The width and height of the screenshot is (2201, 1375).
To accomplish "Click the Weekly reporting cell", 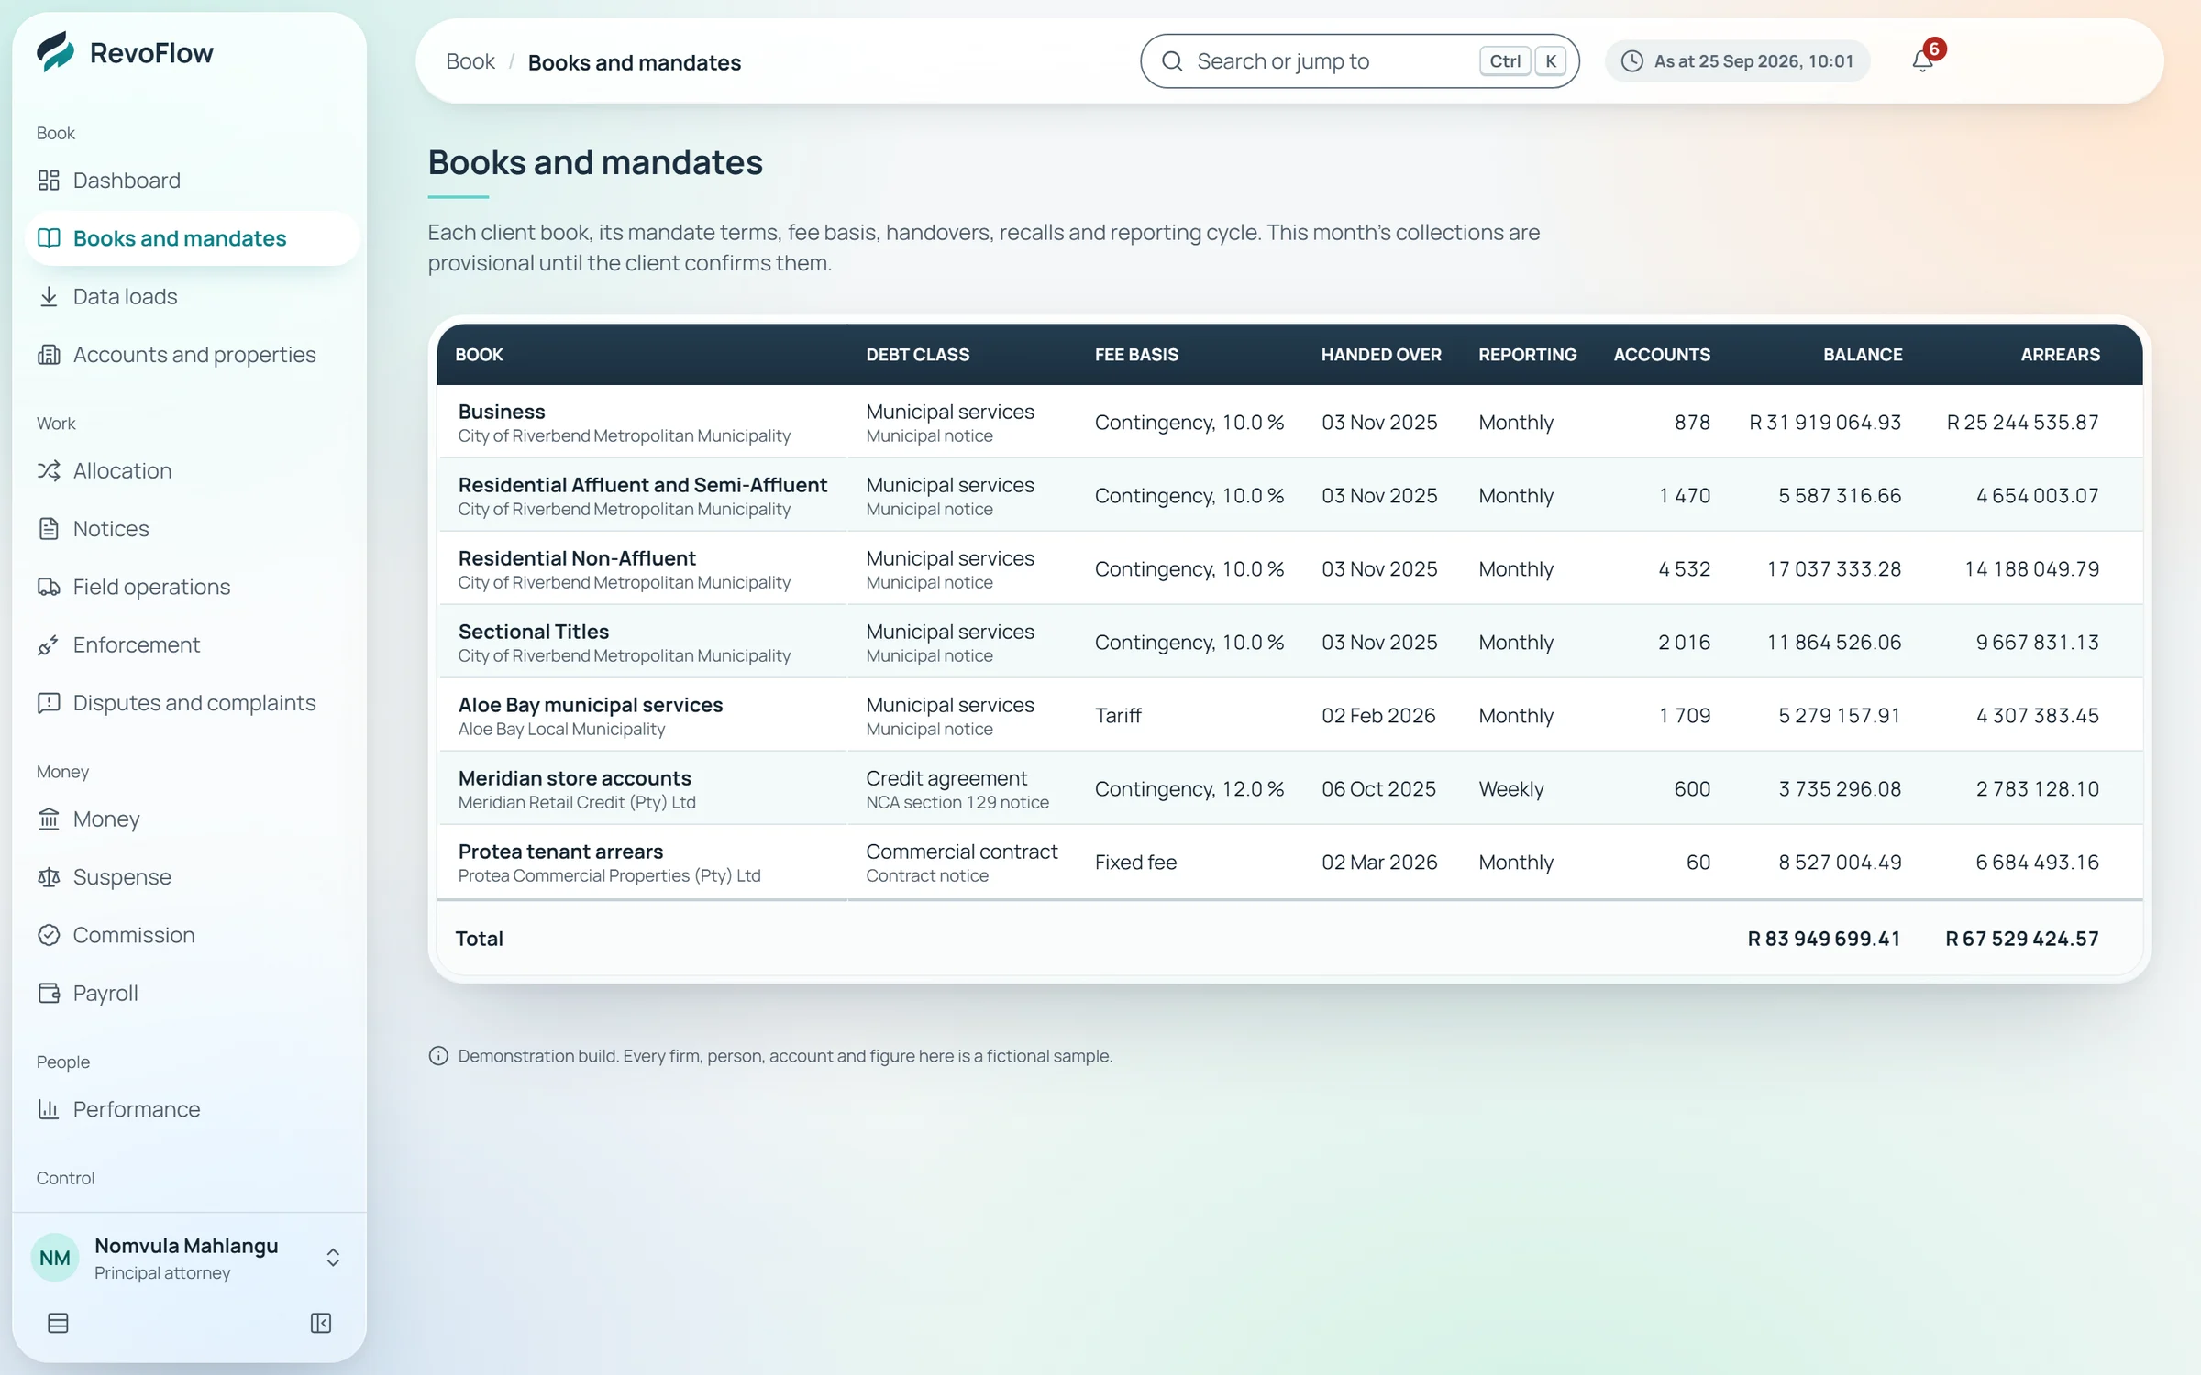I will point(1511,789).
